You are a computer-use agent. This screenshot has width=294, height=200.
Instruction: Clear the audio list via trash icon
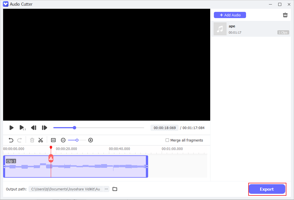(285, 15)
